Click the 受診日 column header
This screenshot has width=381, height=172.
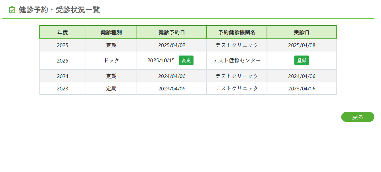(x=302, y=32)
